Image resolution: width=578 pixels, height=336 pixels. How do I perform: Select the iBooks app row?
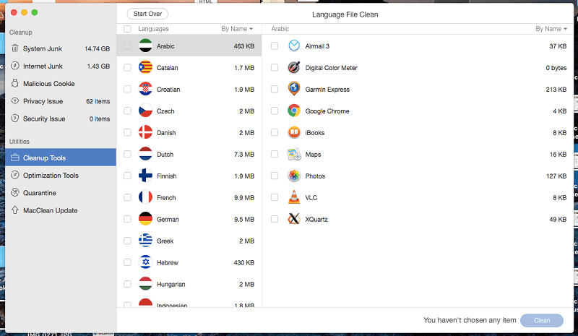point(418,133)
